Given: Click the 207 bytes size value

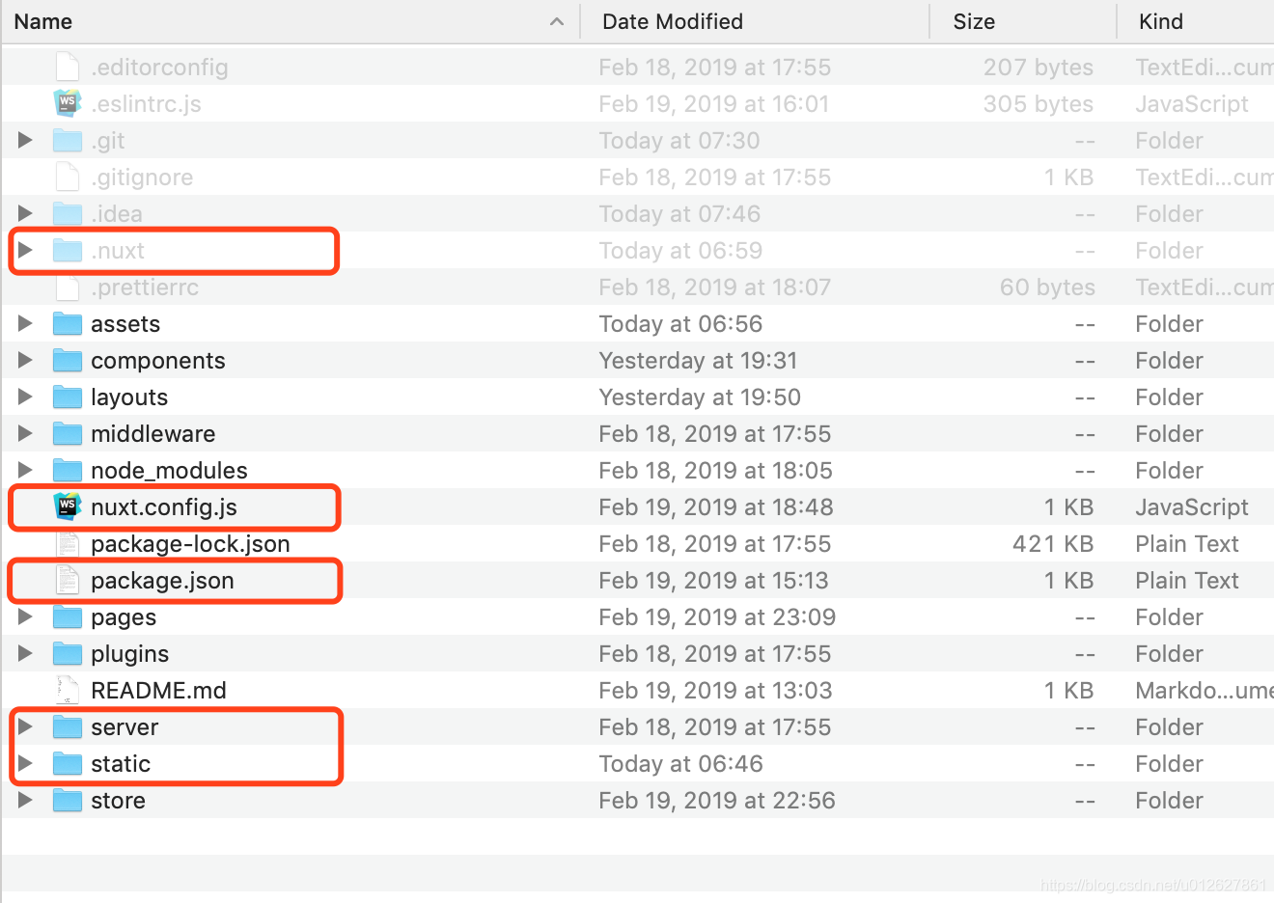Looking at the screenshot, I should pyautogui.click(x=1039, y=68).
